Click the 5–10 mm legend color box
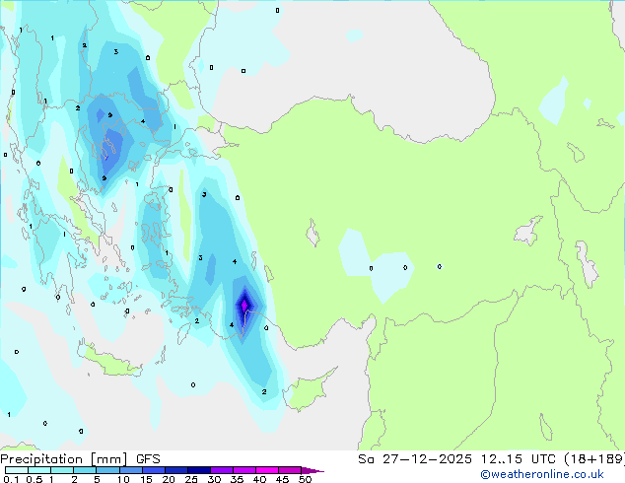This screenshot has width=625, height=483. click(x=107, y=470)
